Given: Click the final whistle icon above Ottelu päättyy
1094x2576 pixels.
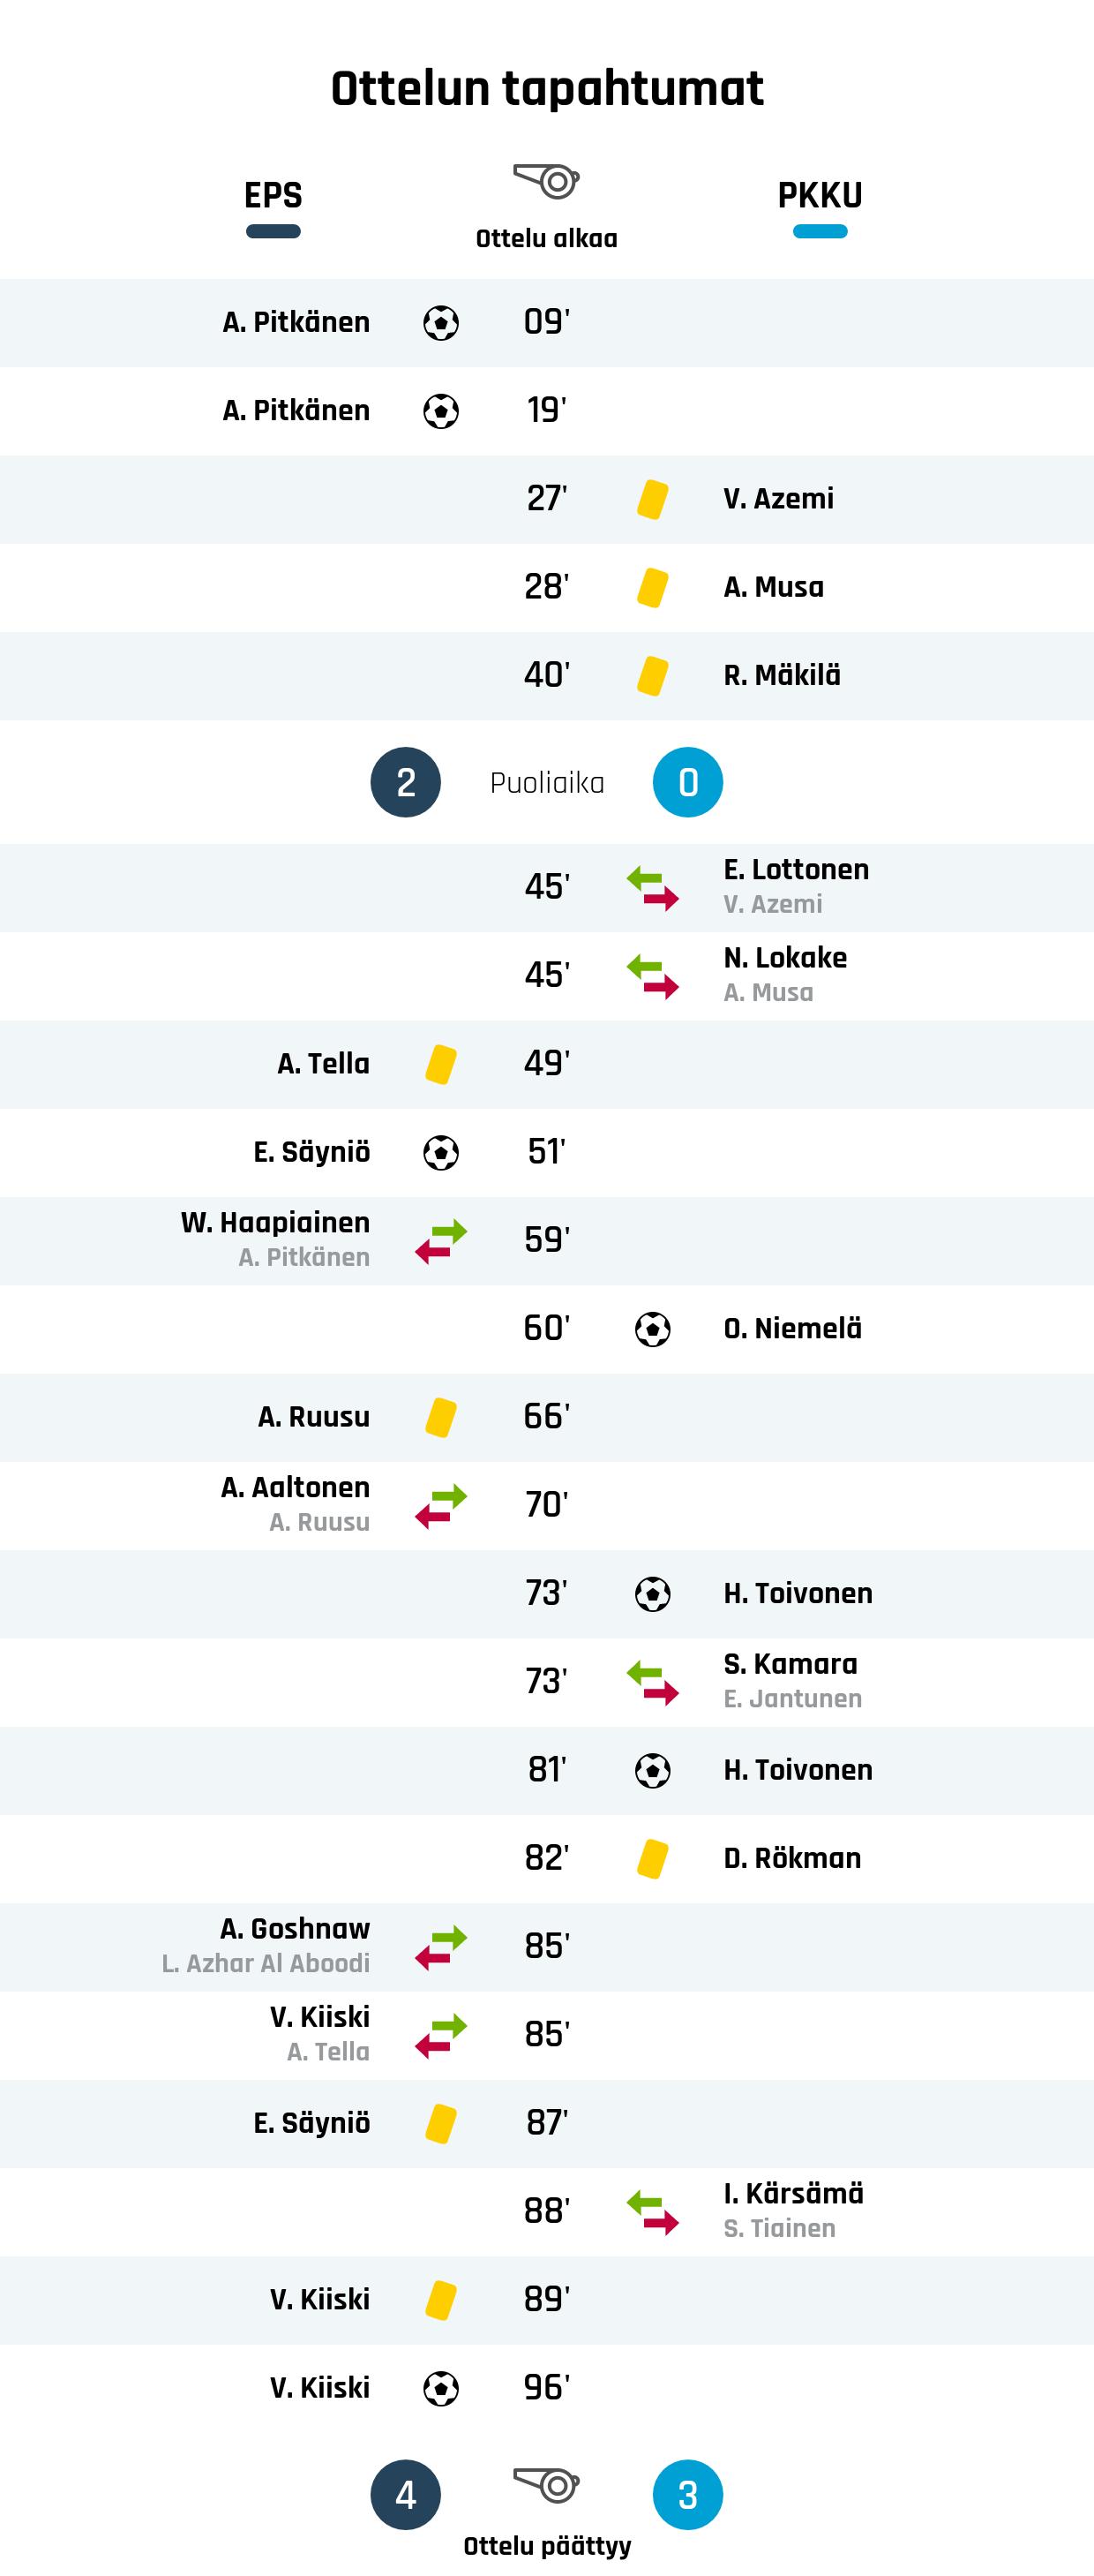Looking at the screenshot, I should (546, 2484).
